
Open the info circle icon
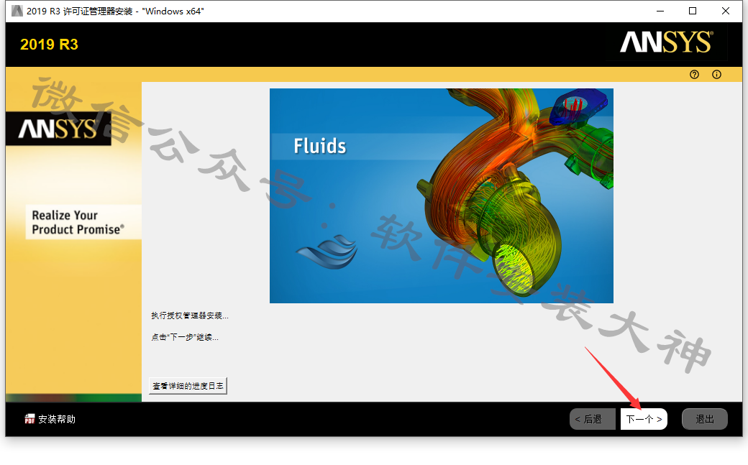coord(716,75)
